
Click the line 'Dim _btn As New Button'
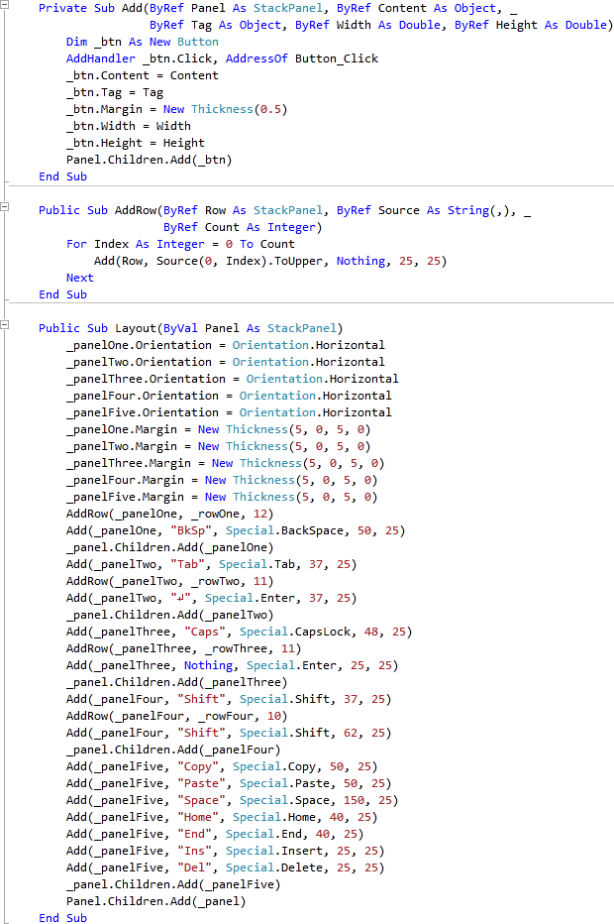click(x=143, y=42)
